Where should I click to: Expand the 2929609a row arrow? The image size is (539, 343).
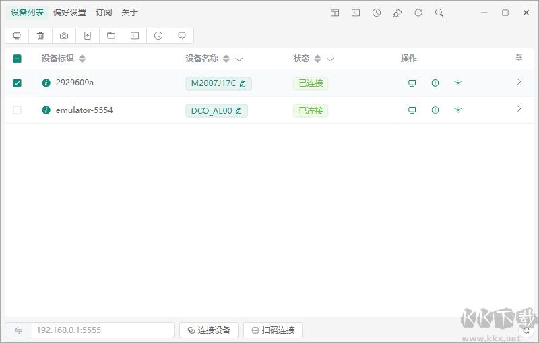coord(519,82)
